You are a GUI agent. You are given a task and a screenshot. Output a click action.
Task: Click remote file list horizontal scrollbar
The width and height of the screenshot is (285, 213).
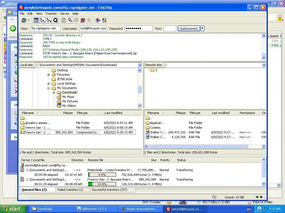point(198,146)
